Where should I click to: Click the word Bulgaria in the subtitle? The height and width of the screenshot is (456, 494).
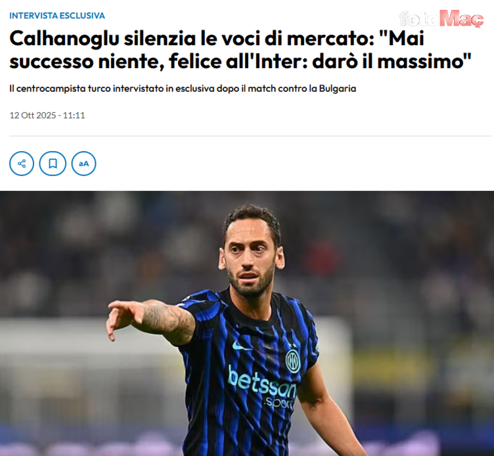(x=338, y=89)
